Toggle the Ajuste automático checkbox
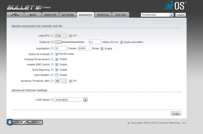This screenshot has height=134, width=203. click(122, 42)
